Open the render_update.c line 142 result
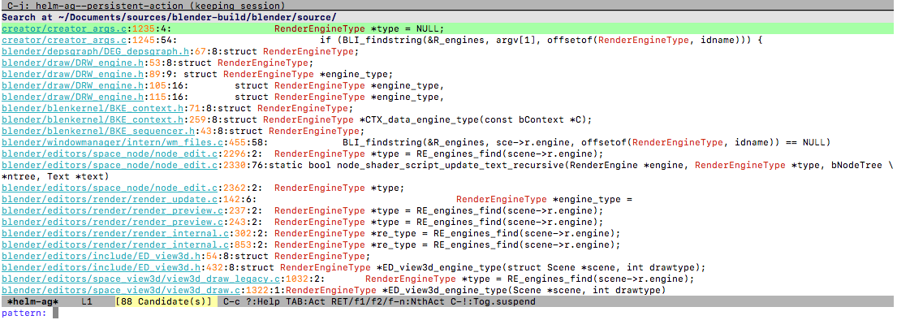897x320 pixels. pyautogui.click(x=448, y=199)
